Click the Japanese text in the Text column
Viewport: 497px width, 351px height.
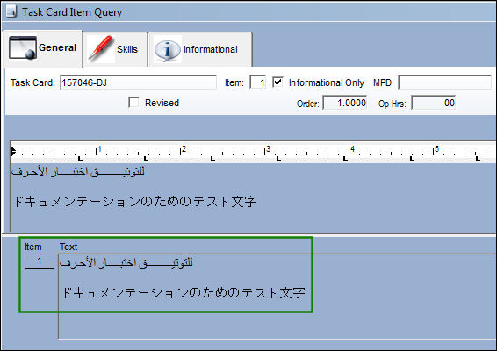(x=184, y=292)
